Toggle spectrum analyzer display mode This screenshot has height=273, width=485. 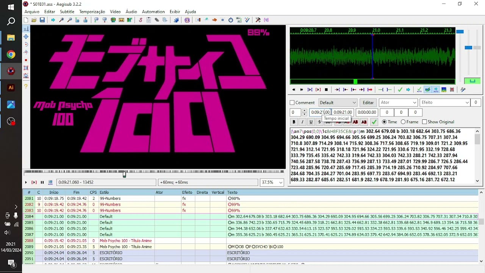pos(444,90)
